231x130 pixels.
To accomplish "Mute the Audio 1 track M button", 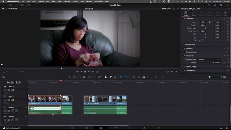I will [16, 111].
